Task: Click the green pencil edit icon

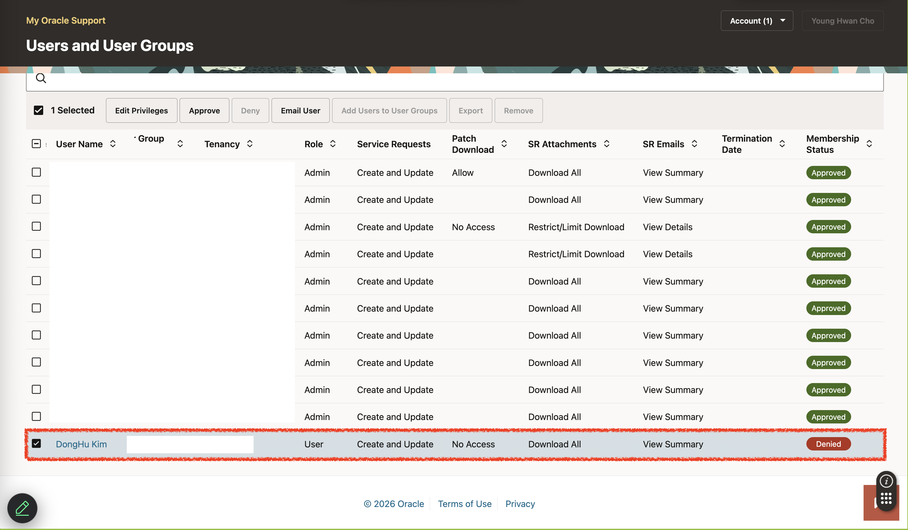Action: 22,508
